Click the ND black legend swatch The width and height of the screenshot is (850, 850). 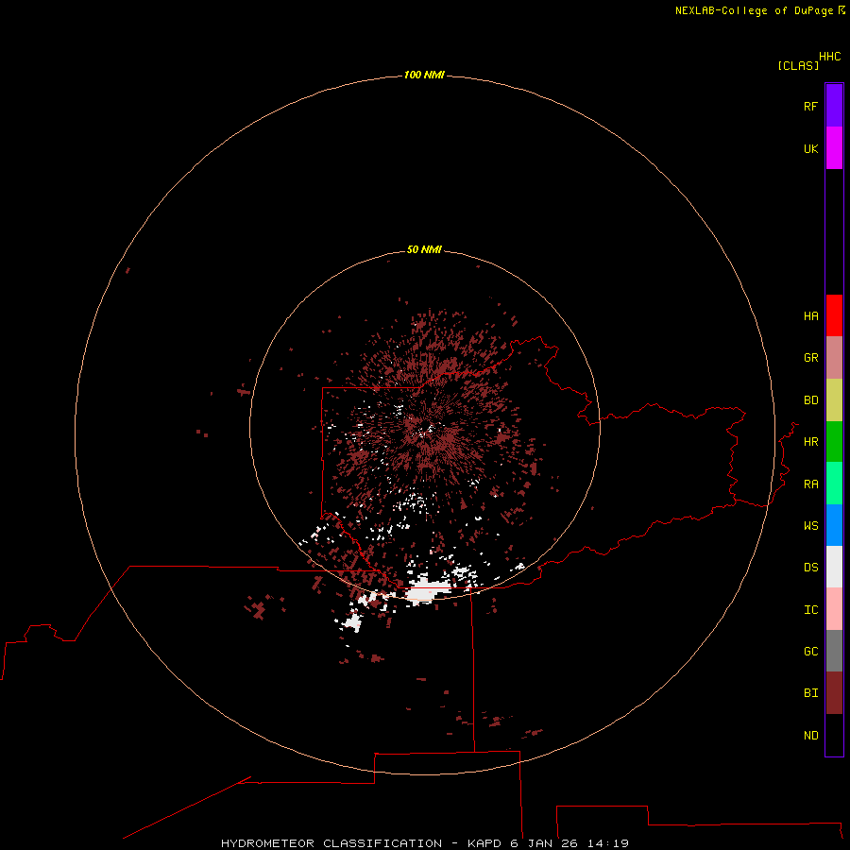tap(834, 735)
